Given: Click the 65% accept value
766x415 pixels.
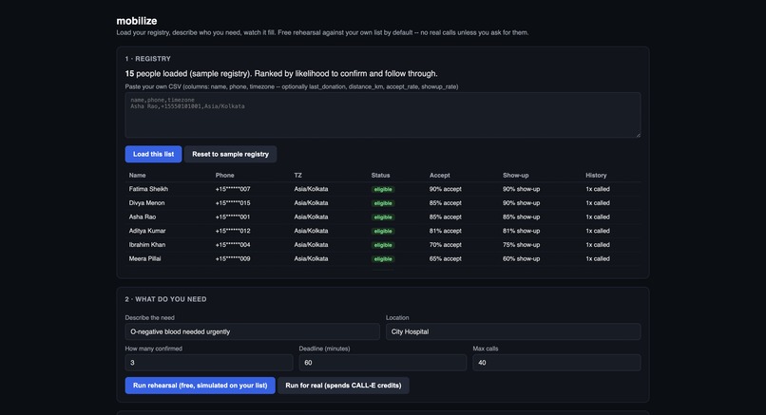Looking at the screenshot, I should pyautogui.click(x=445, y=258).
